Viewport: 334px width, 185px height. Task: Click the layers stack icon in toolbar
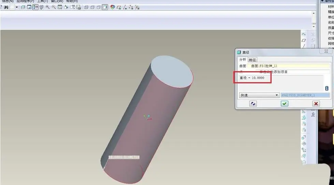tap(23, 7)
